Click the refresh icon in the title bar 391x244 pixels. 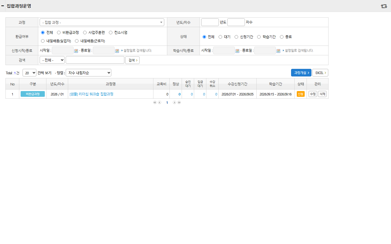tap(384, 6)
